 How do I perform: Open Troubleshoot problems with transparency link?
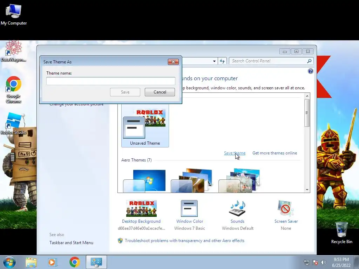184,241
